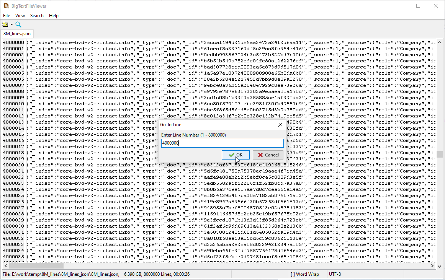
Task: Click the vertical scrollbar up arrow
Action: (x=439, y=42)
